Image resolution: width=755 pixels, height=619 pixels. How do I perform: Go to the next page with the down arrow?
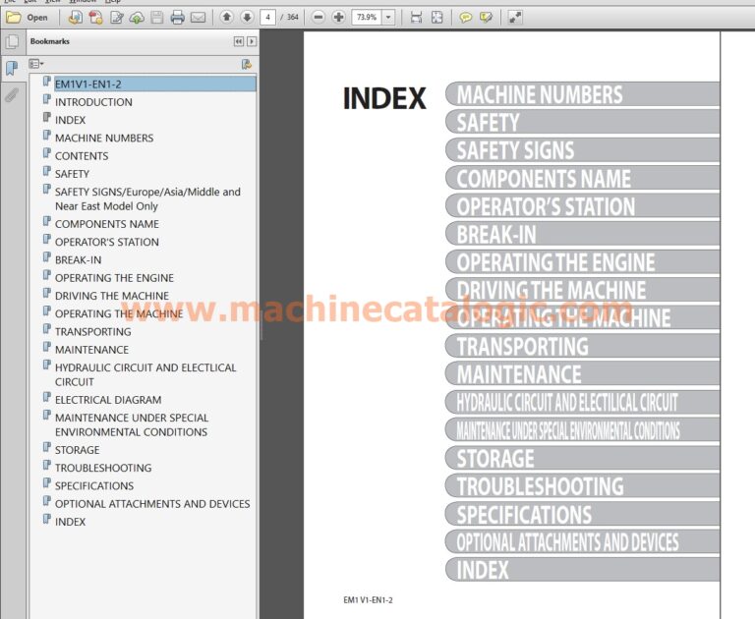(247, 18)
